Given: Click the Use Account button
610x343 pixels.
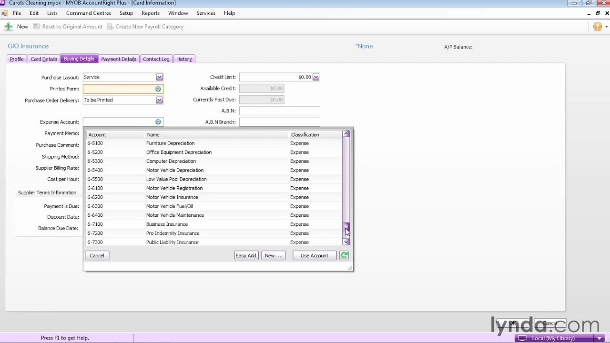Looking at the screenshot, I should point(315,256).
